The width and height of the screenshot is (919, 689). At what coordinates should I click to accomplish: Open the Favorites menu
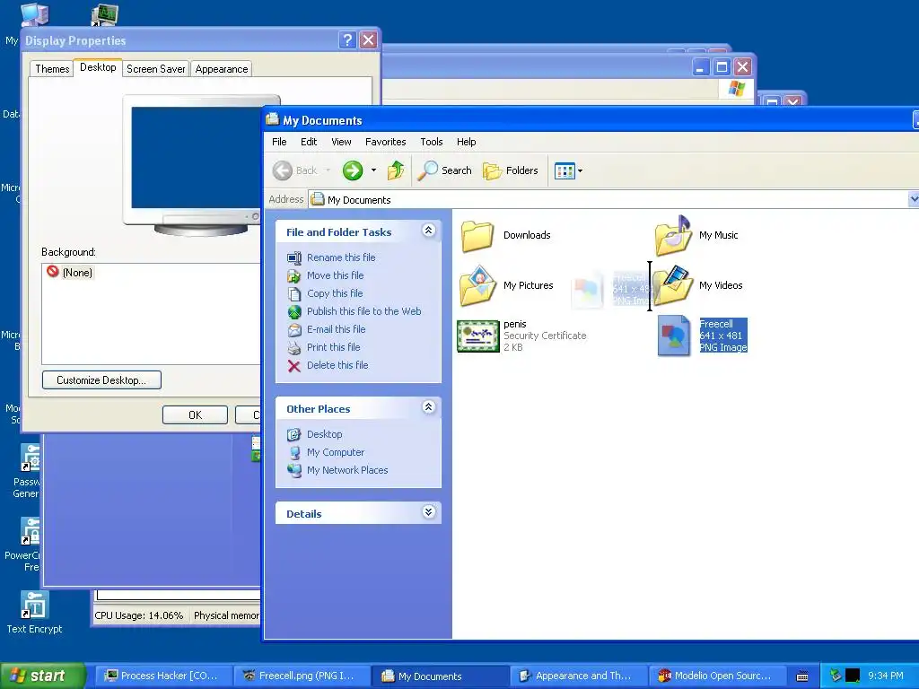click(x=385, y=142)
